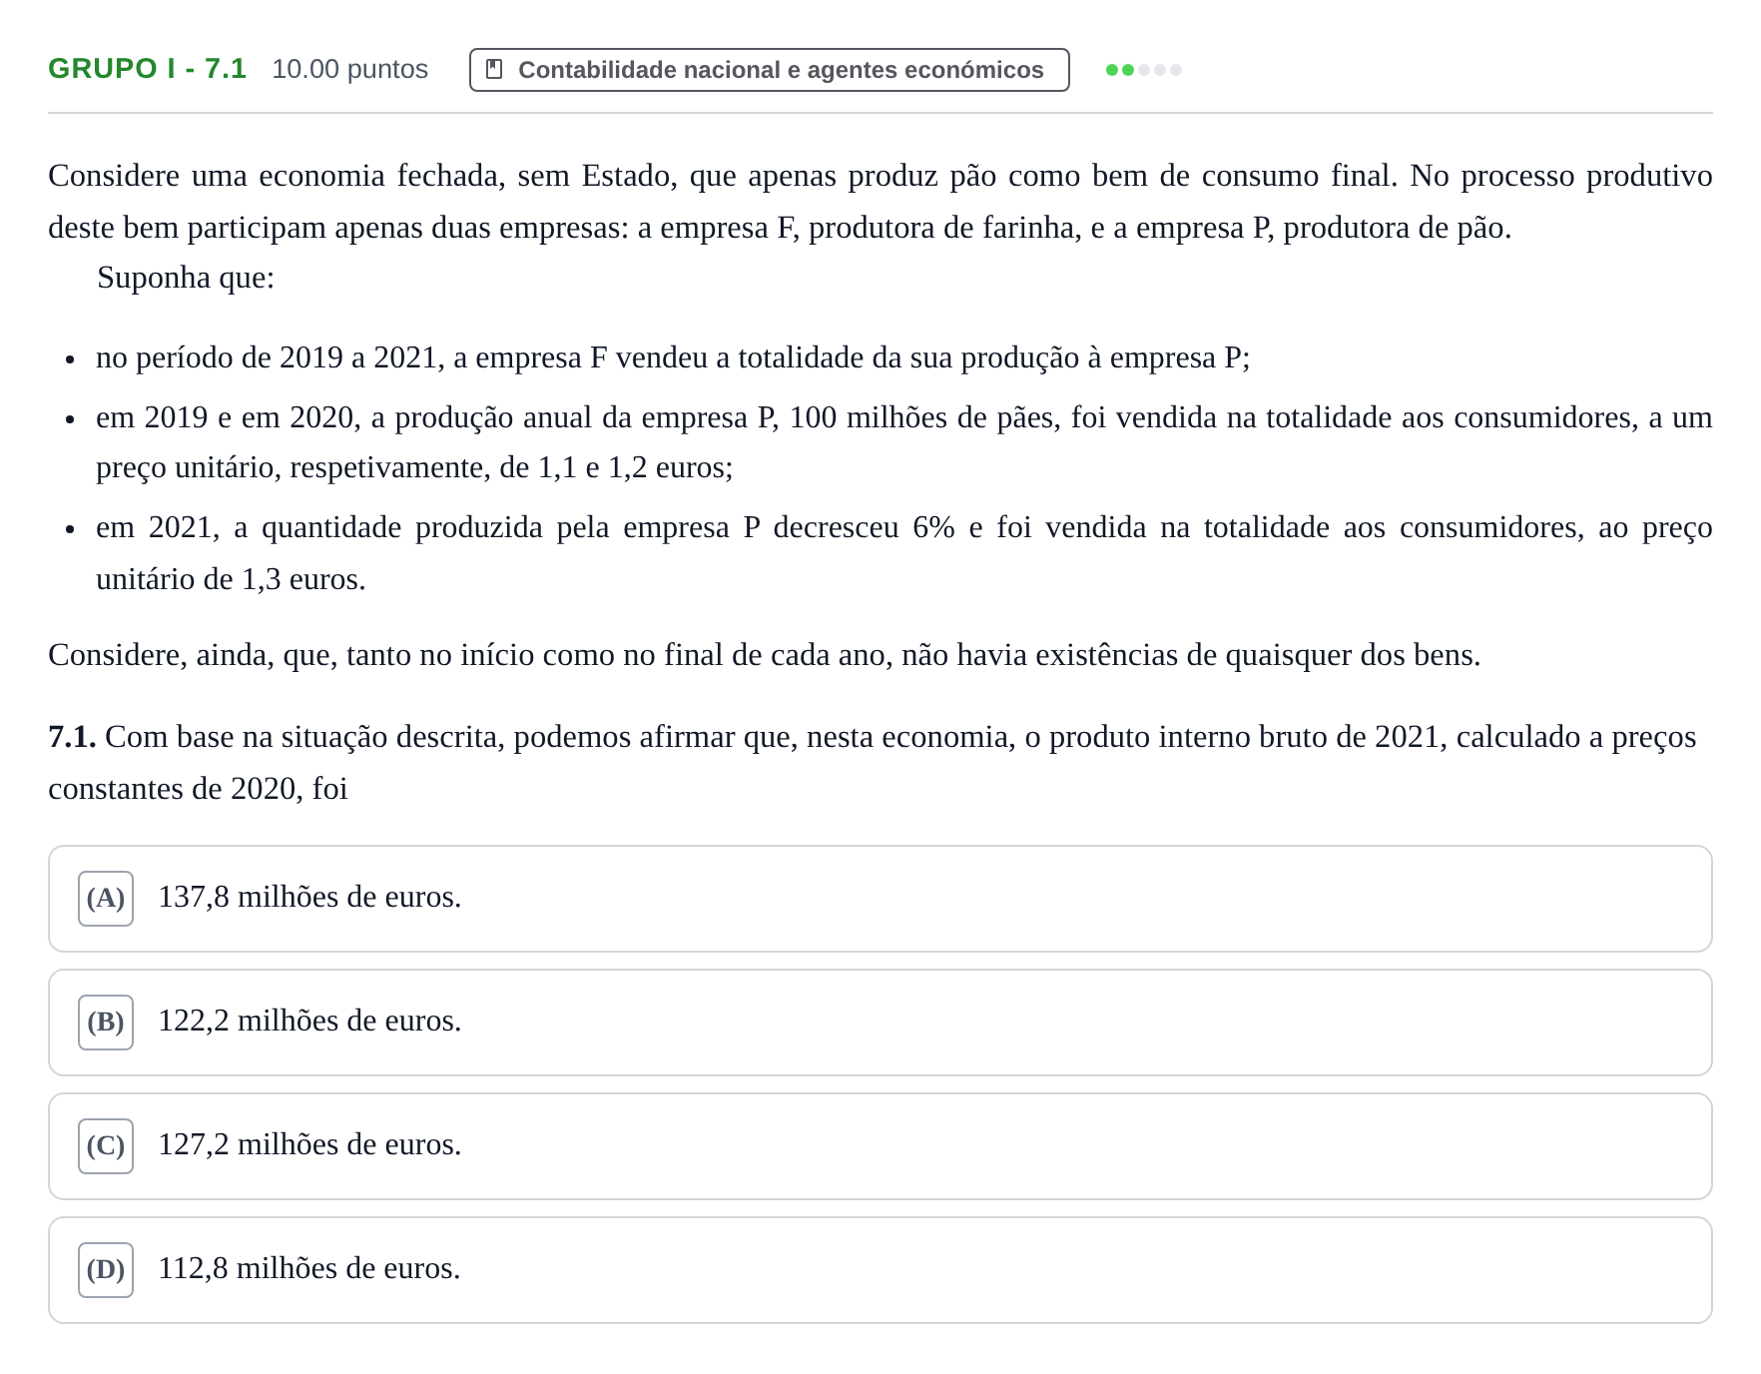The height and width of the screenshot is (1374, 1761).
Task: Choose option text '137,8 milhões de euros.'
Action: point(310,897)
